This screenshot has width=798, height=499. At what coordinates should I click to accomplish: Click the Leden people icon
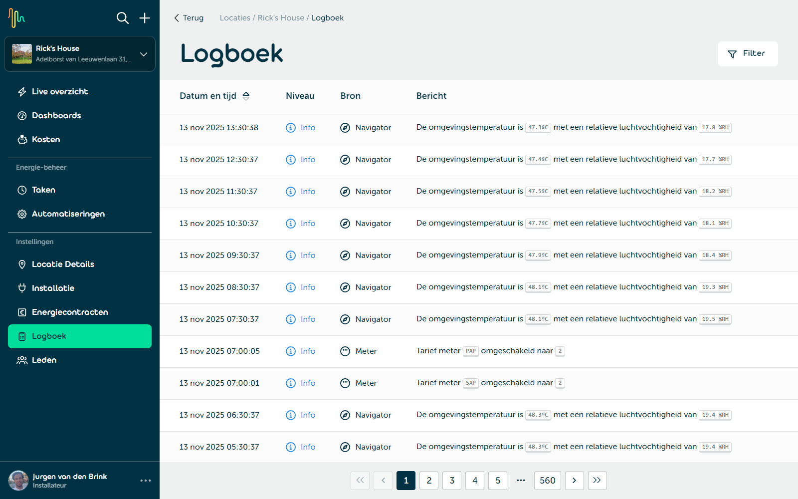(x=22, y=360)
